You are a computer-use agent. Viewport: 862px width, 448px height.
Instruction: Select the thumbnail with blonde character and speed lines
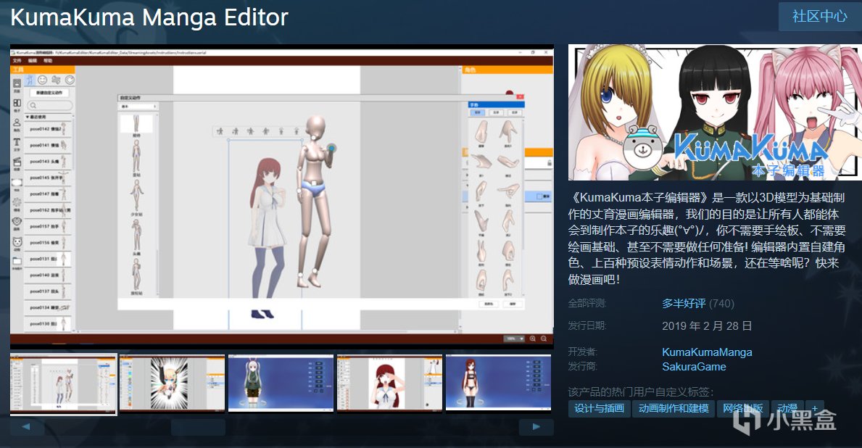coord(172,383)
